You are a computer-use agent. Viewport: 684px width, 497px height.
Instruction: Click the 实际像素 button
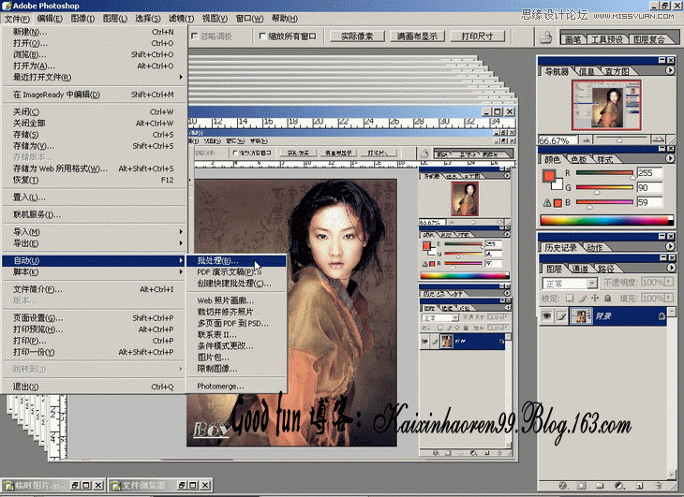tap(357, 37)
